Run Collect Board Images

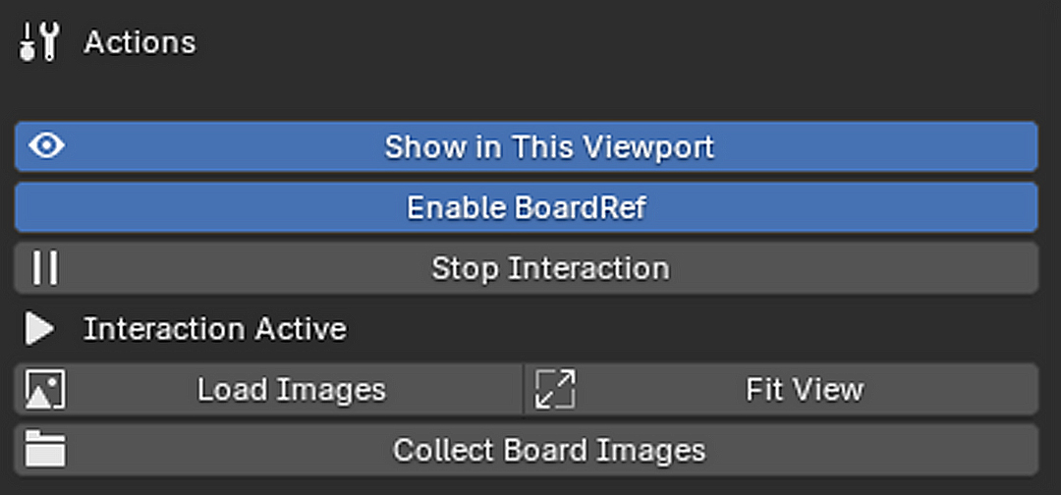coord(527,451)
